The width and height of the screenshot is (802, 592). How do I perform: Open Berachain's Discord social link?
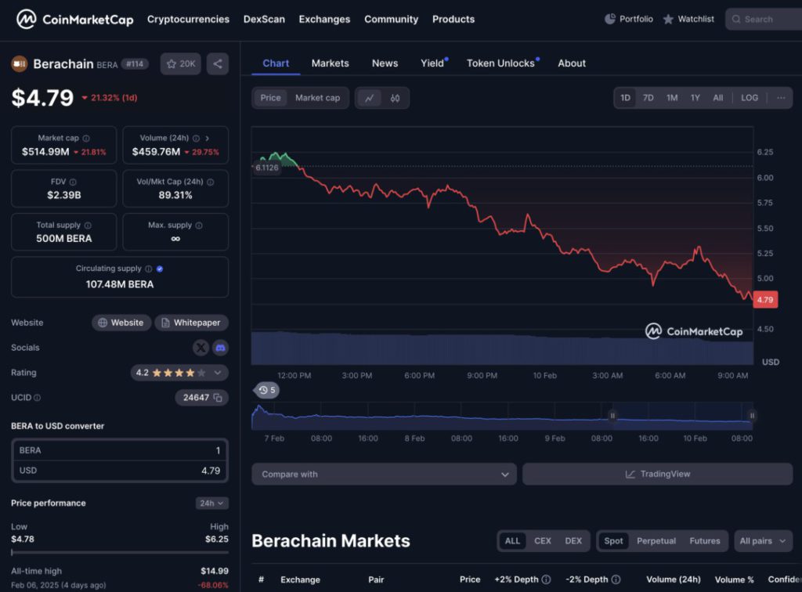tap(220, 348)
